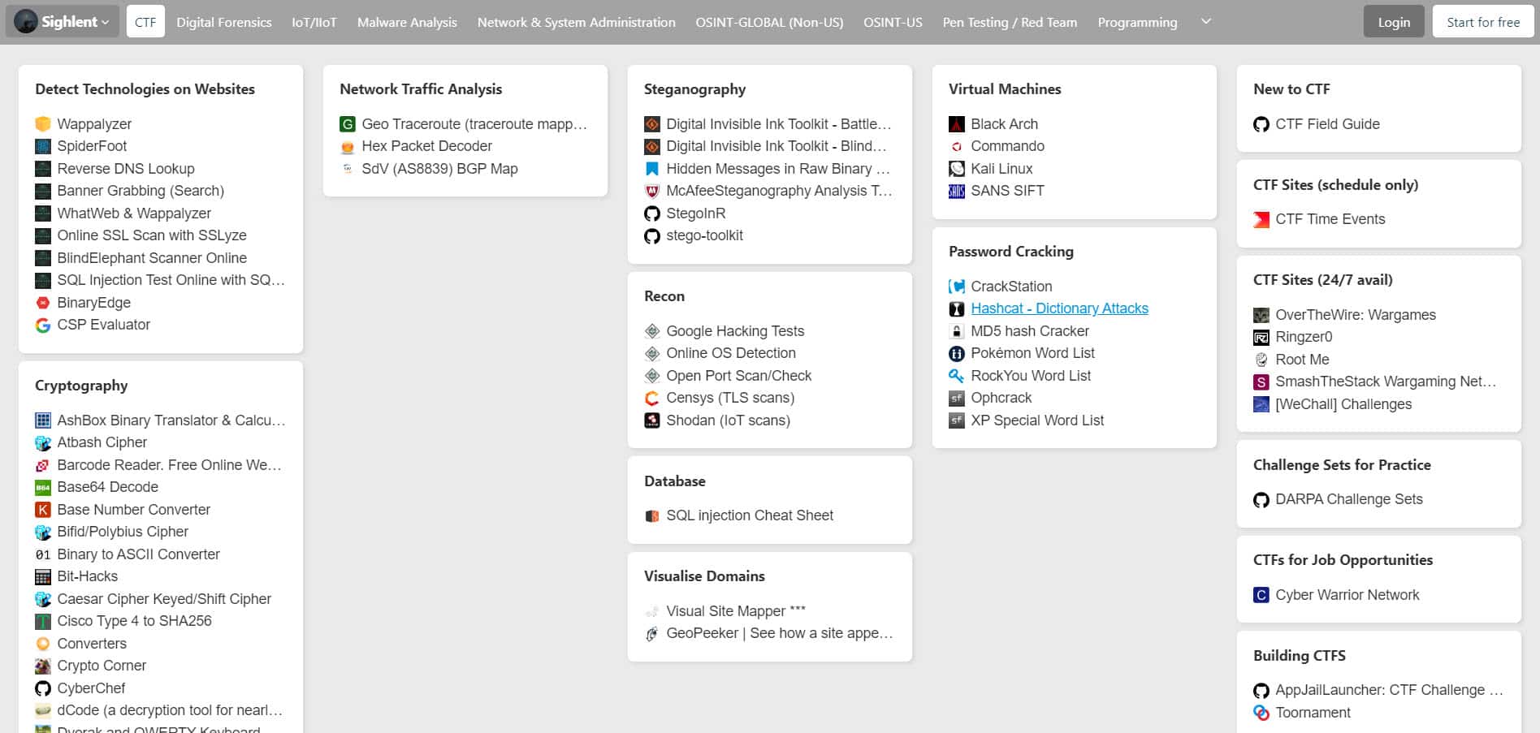The image size is (1540, 733).
Task: Click the CSP Evaluator Google icon
Action: pos(43,325)
